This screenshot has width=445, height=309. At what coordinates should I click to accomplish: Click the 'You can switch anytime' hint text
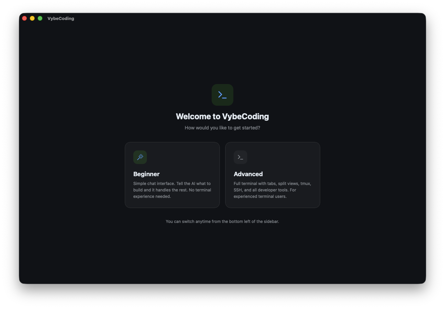click(222, 222)
